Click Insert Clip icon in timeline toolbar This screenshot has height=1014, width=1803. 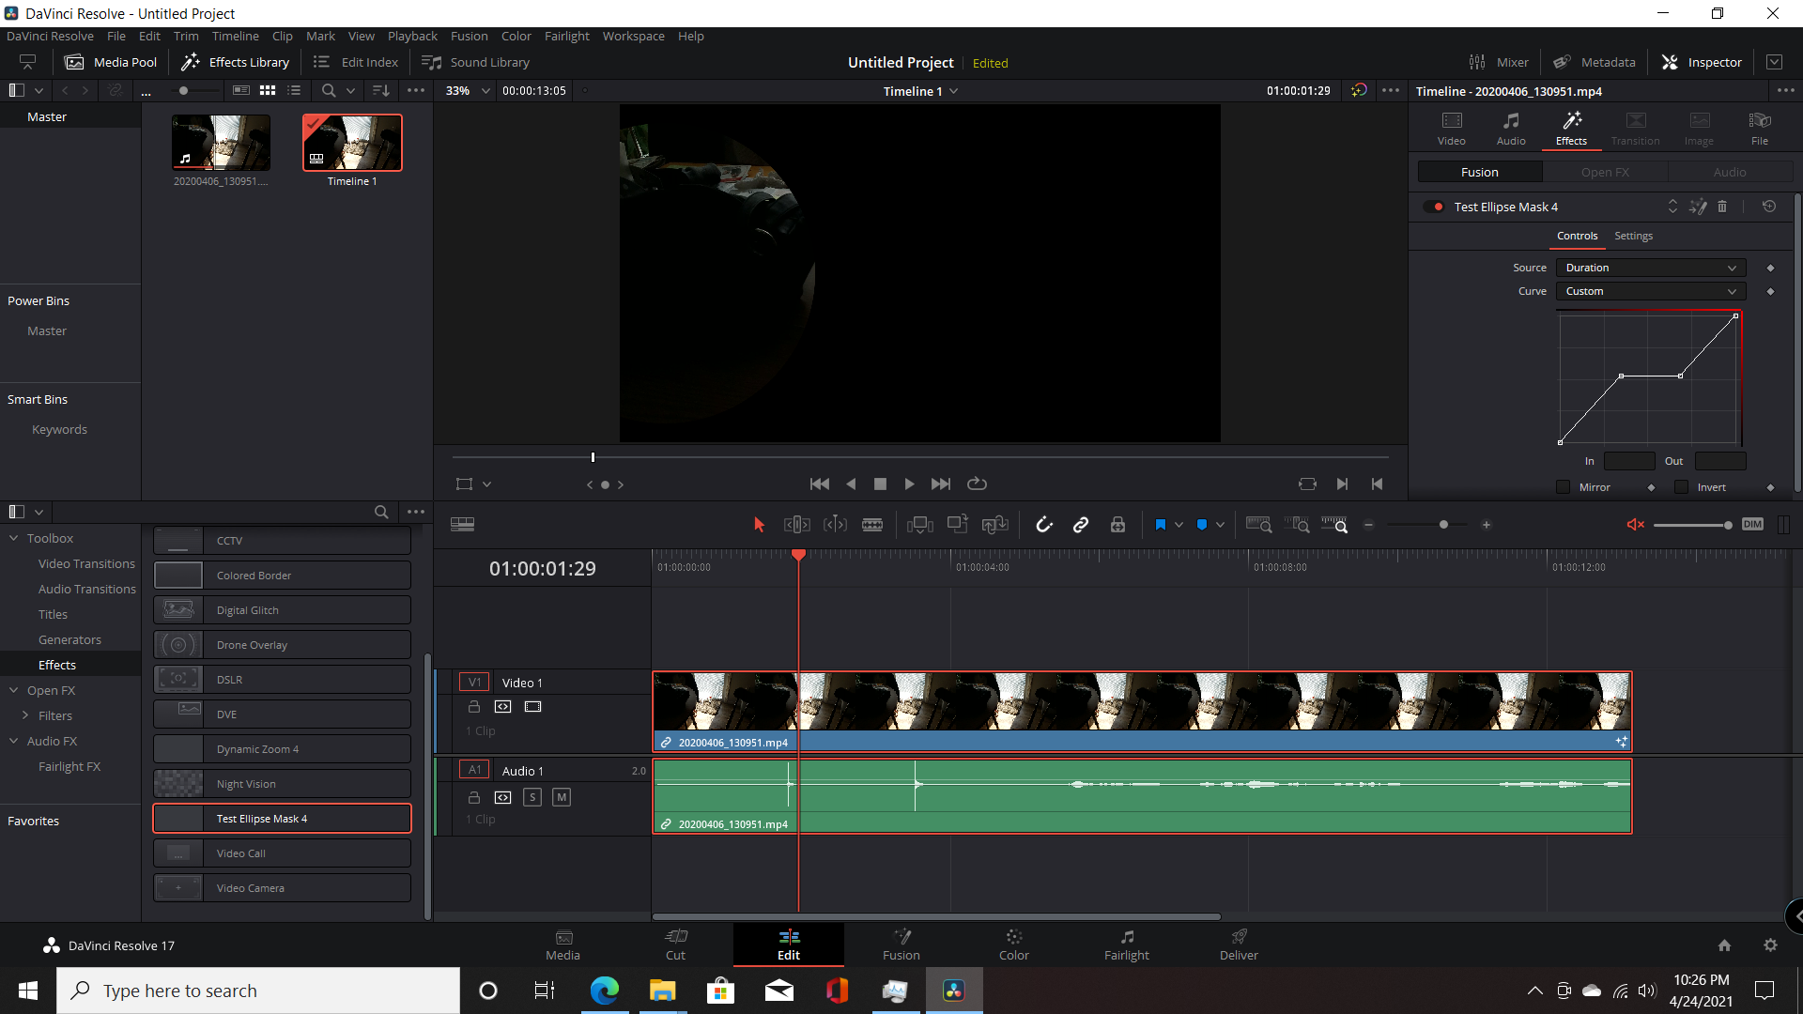919,525
